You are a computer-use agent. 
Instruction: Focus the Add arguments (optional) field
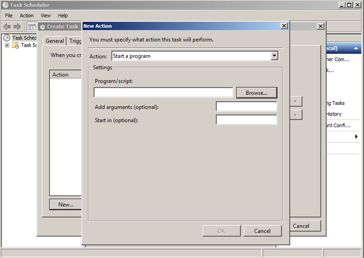click(246, 107)
